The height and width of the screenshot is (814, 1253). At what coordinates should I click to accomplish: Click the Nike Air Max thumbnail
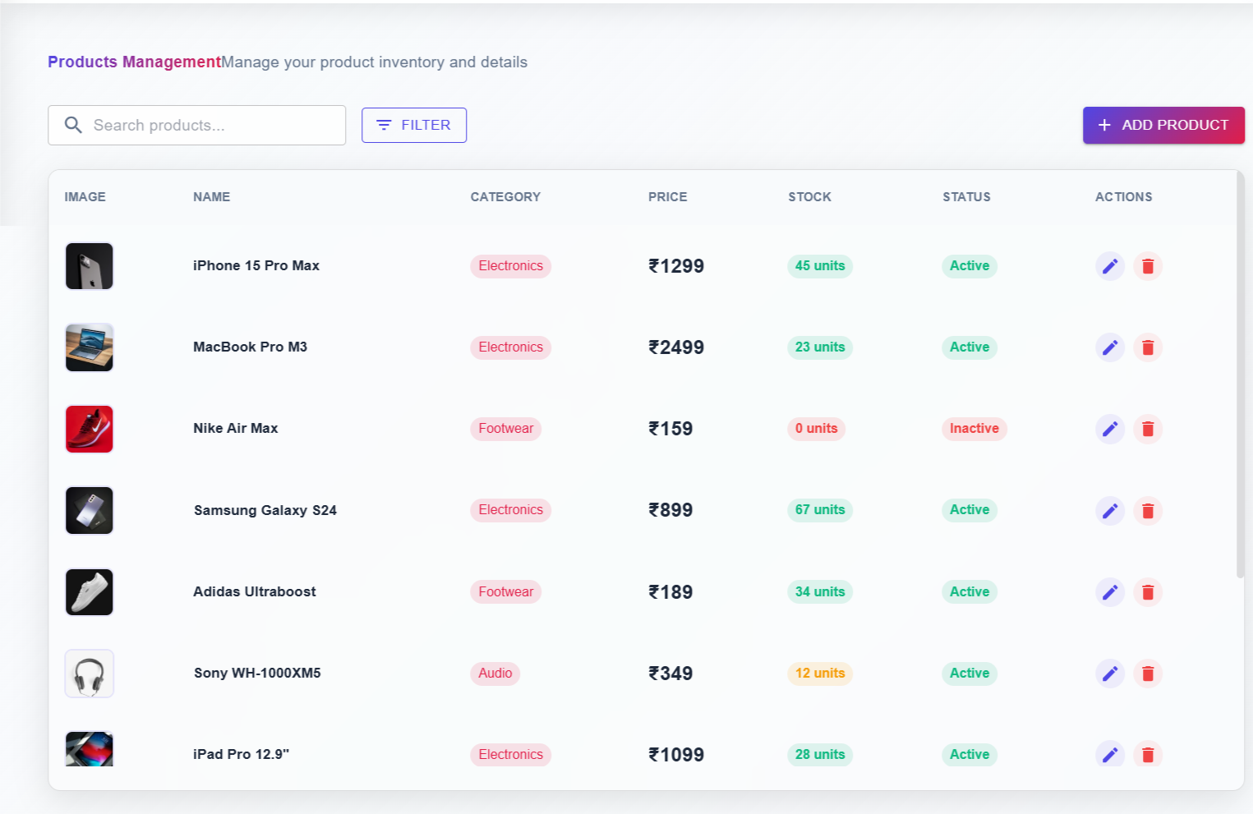(x=90, y=429)
